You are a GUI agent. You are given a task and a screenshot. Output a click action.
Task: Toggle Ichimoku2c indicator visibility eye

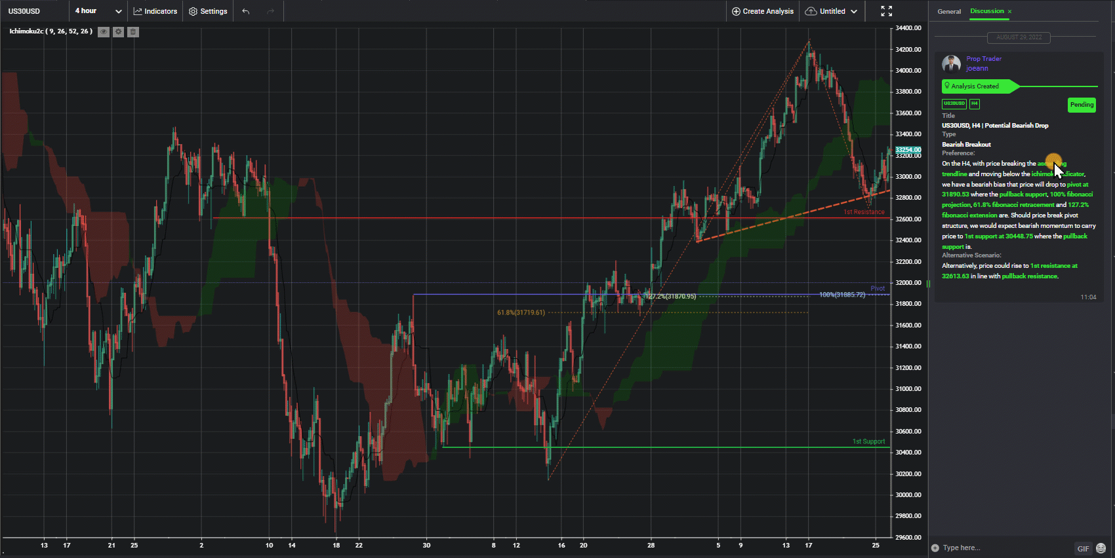click(x=104, y=31)
